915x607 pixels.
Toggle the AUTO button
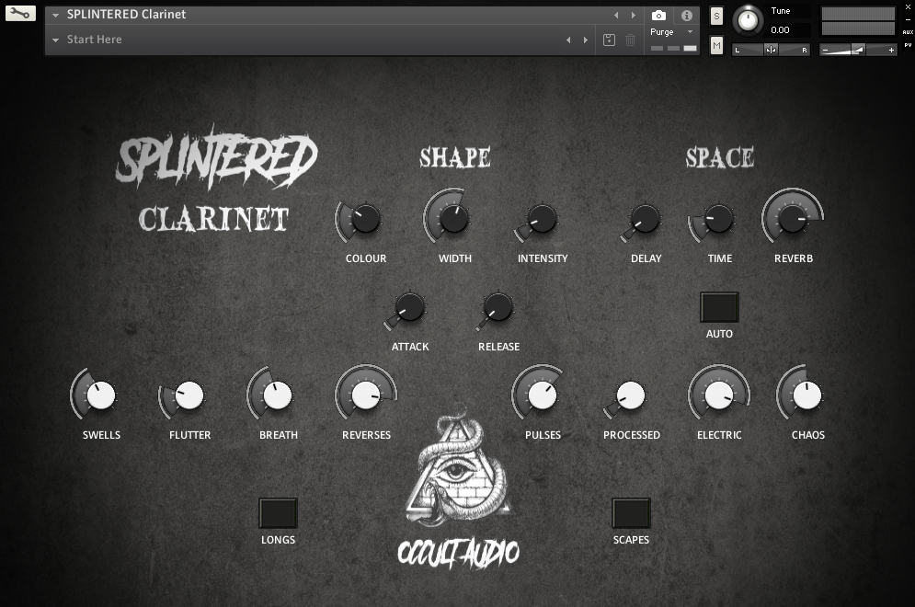coord(719,307)
